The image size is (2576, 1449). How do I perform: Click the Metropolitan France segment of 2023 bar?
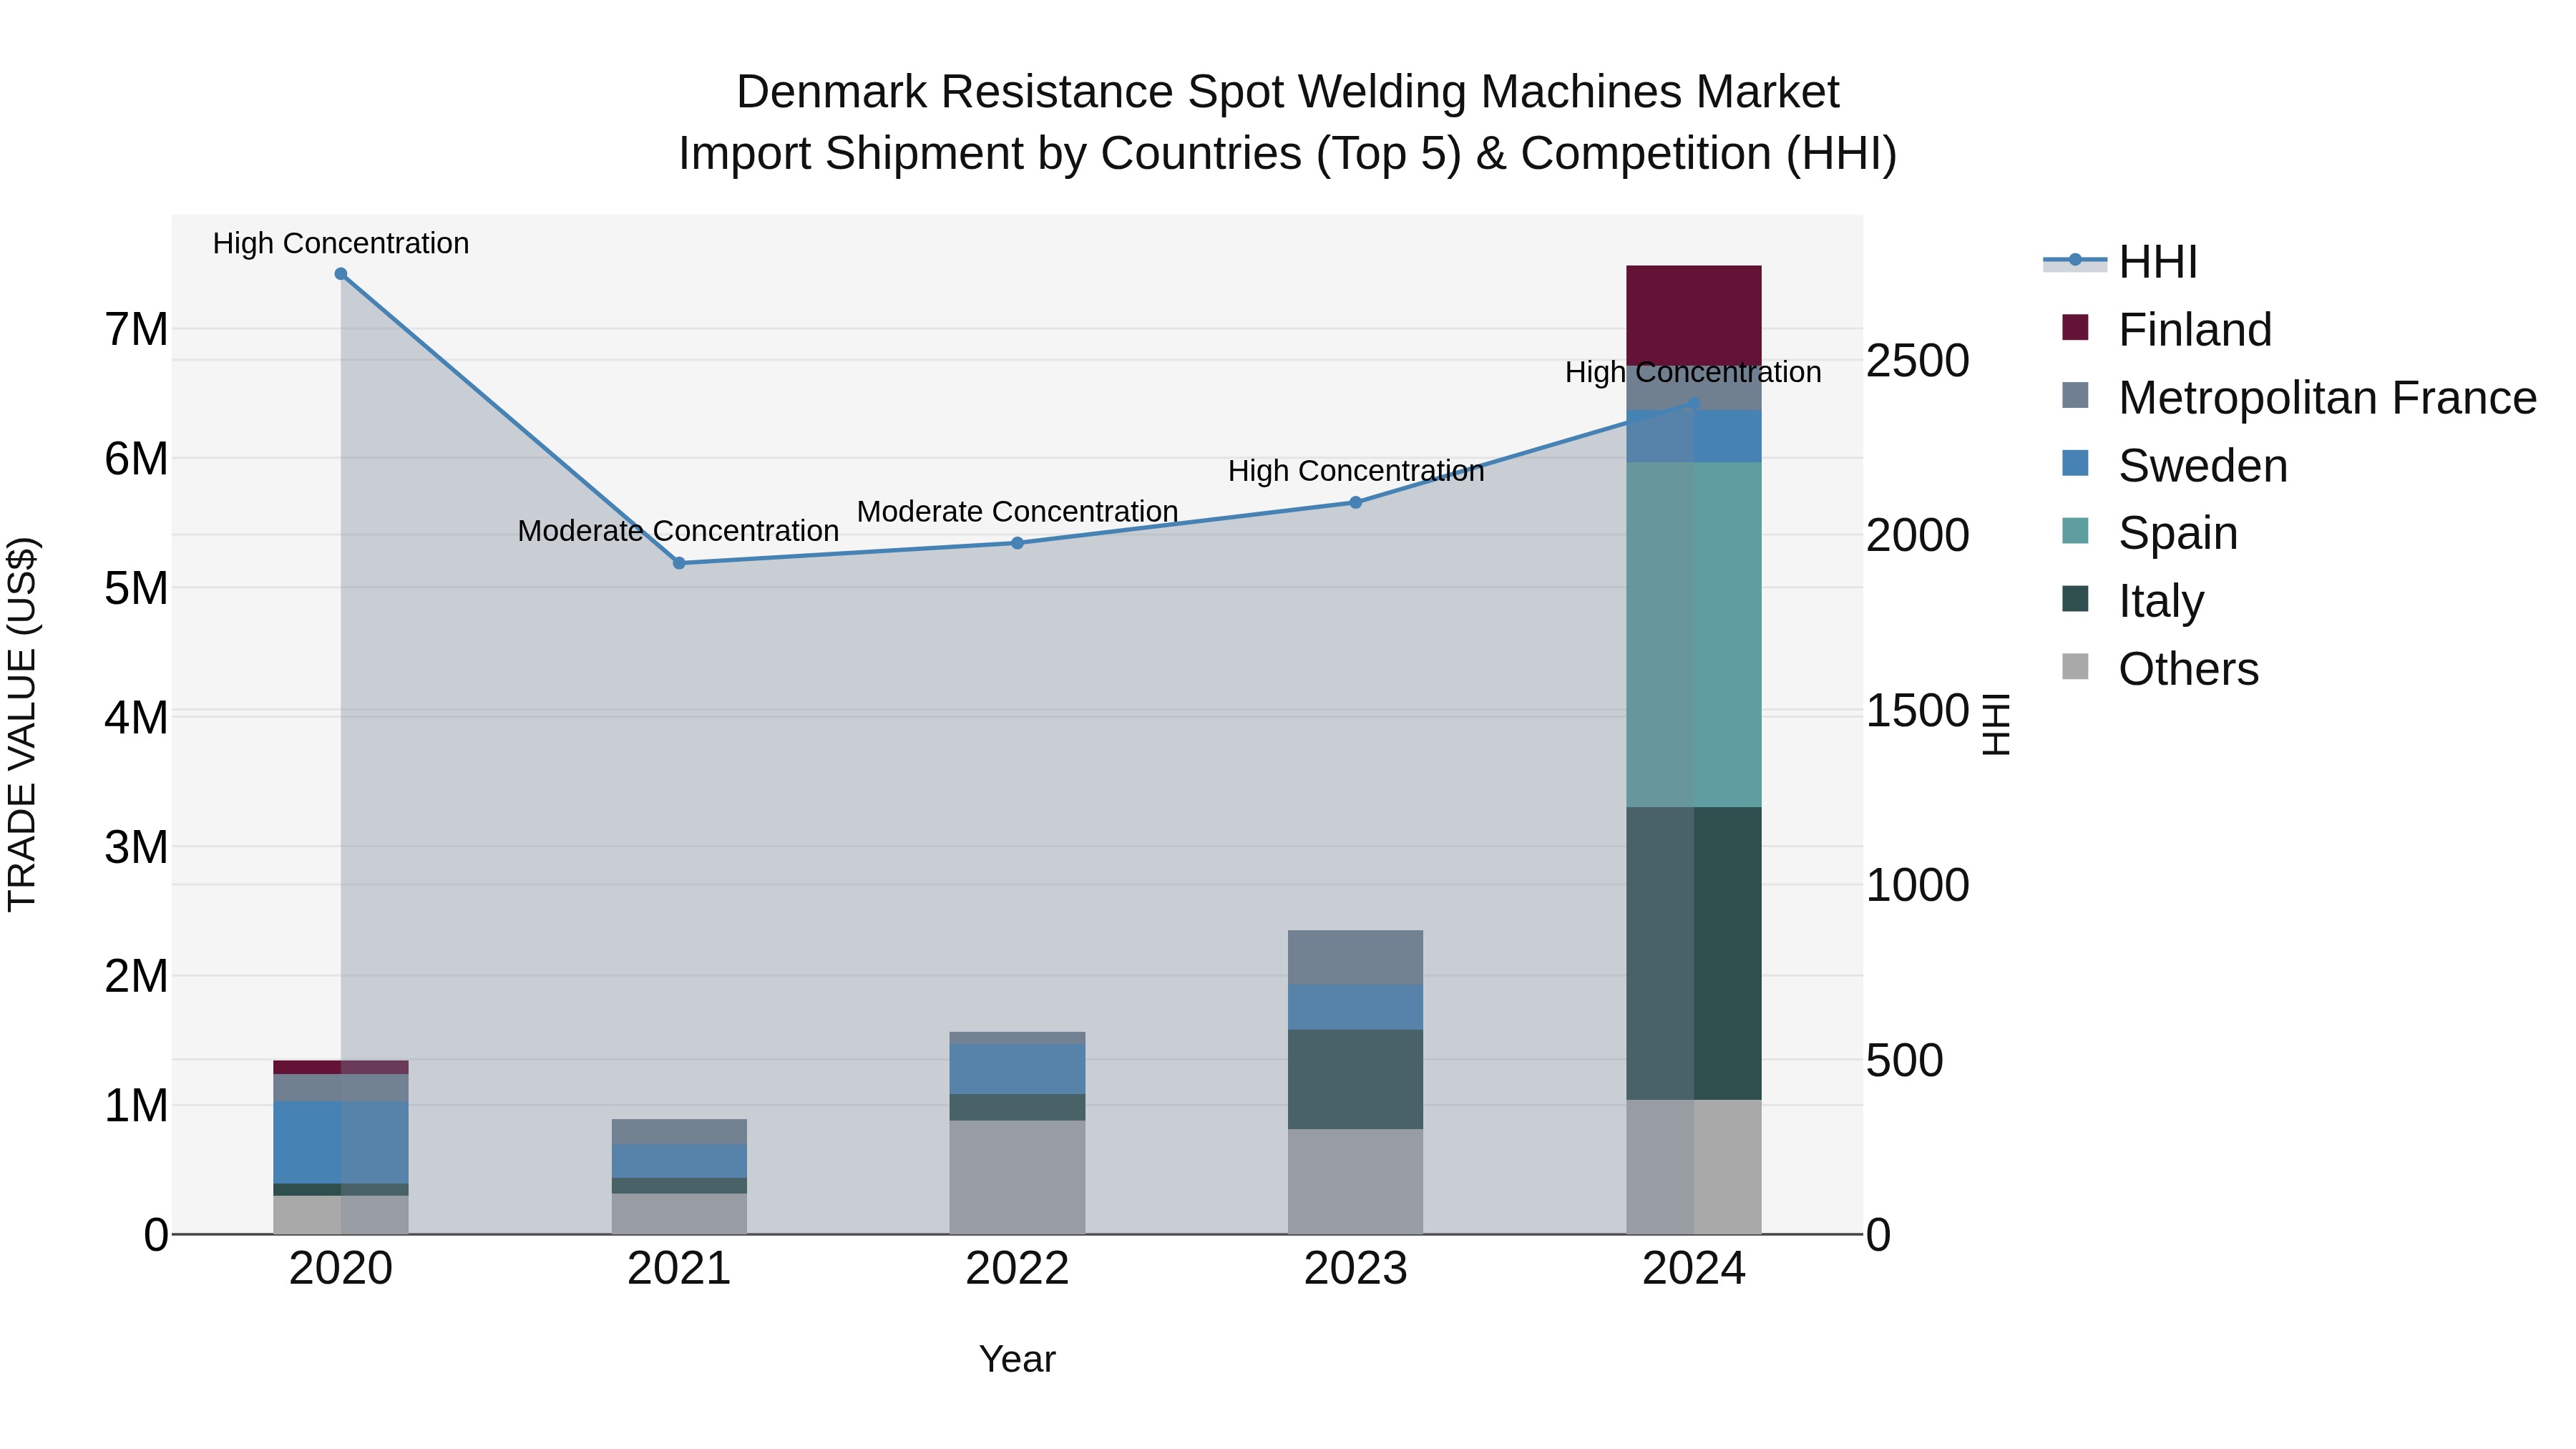click(1356, 958)
